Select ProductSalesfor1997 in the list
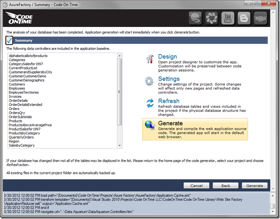This screenshot has height=219, width=280. click(x=25, y=129)
